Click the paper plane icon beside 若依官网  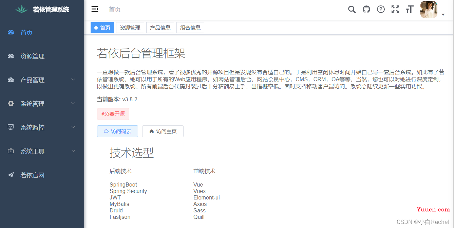coord(11,175)
